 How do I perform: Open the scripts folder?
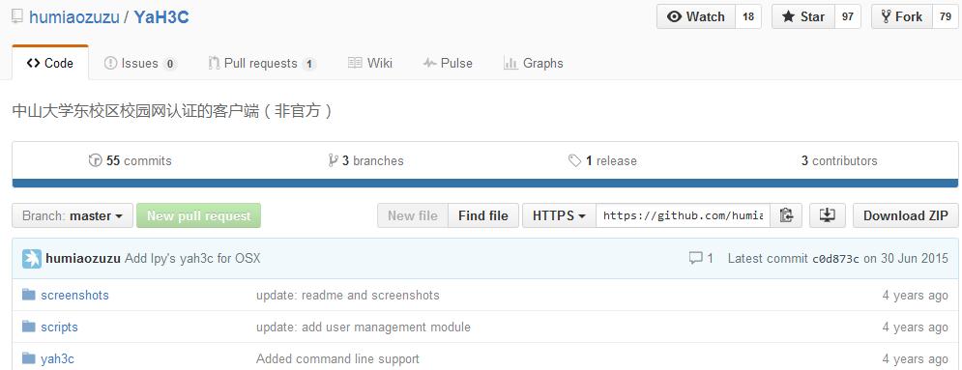(x=60, y=327)
